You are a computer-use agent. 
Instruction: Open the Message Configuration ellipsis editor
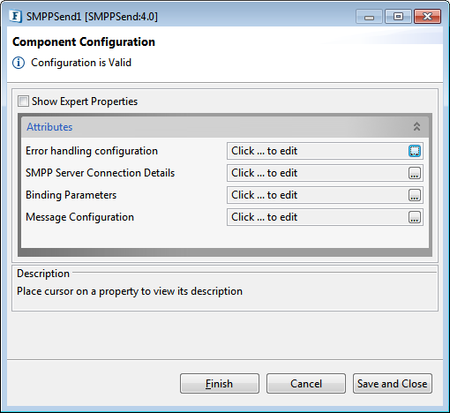click(415, 217)
